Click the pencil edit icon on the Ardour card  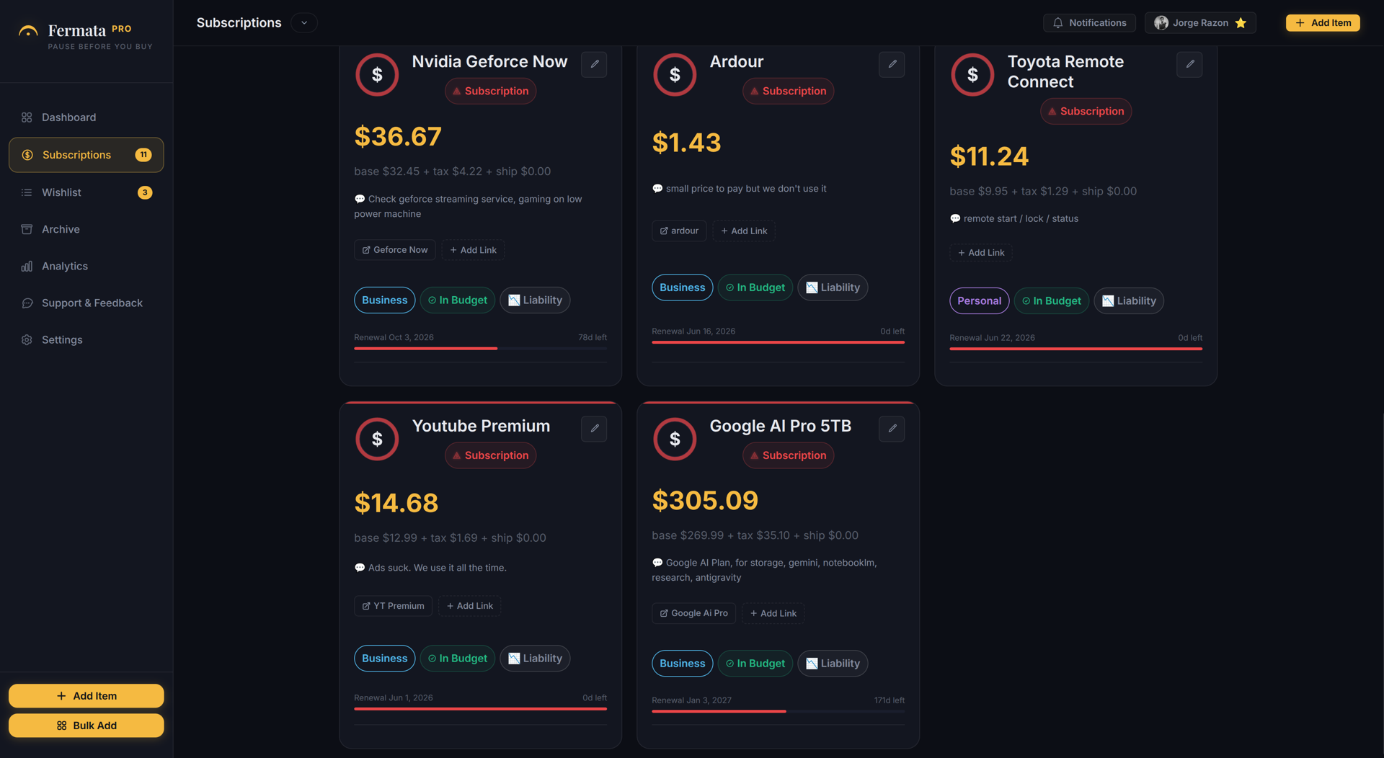point(892,64)
